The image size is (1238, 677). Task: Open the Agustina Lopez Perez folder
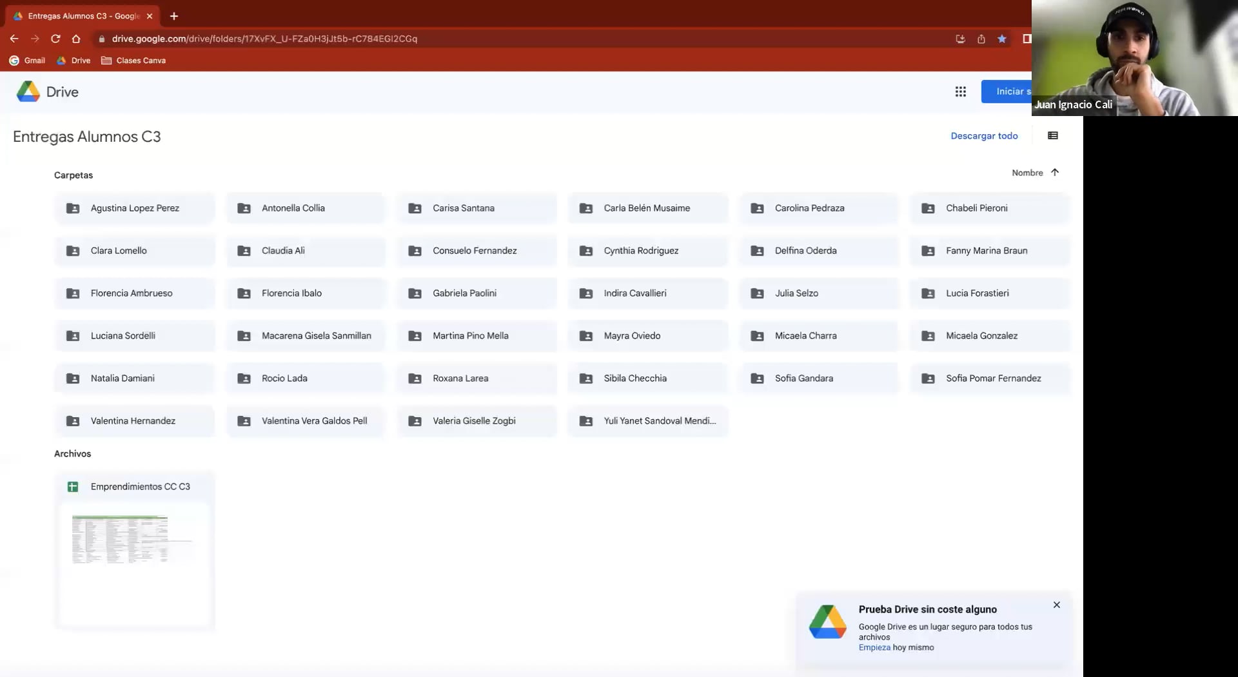[x=135, y=208]
